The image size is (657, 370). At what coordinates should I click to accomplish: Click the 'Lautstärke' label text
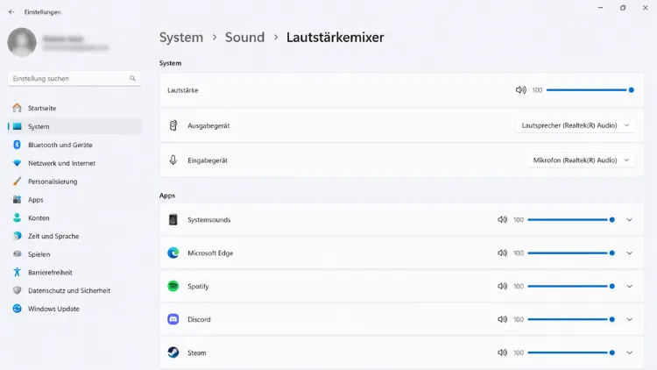point(183,90)
